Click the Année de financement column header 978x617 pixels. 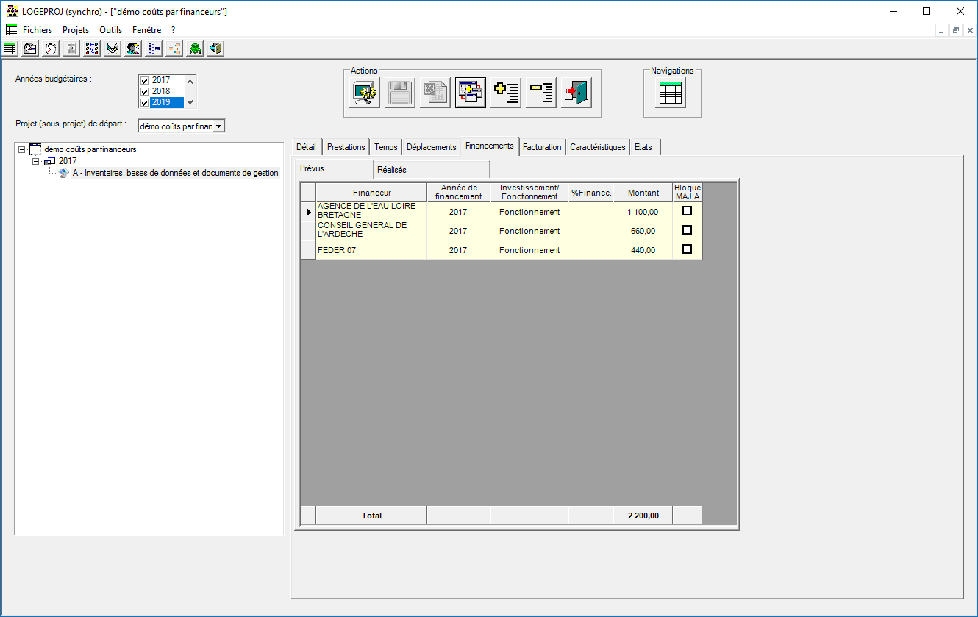pos(458,193)
